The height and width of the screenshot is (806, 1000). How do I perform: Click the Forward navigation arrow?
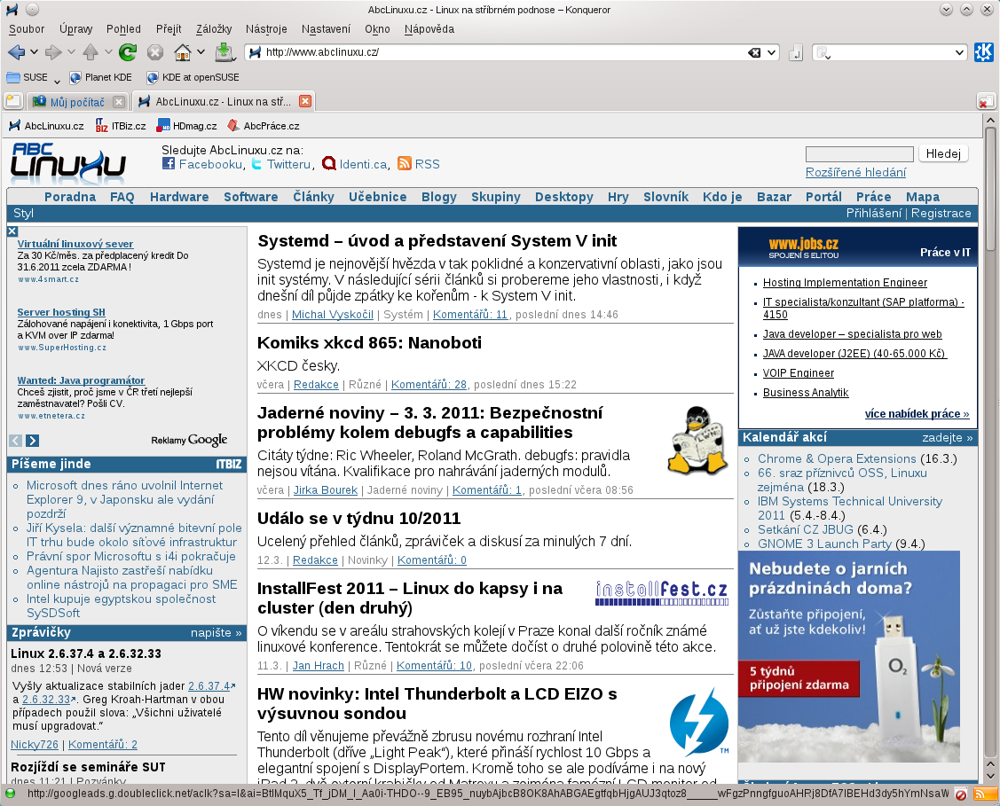[53, 52]
